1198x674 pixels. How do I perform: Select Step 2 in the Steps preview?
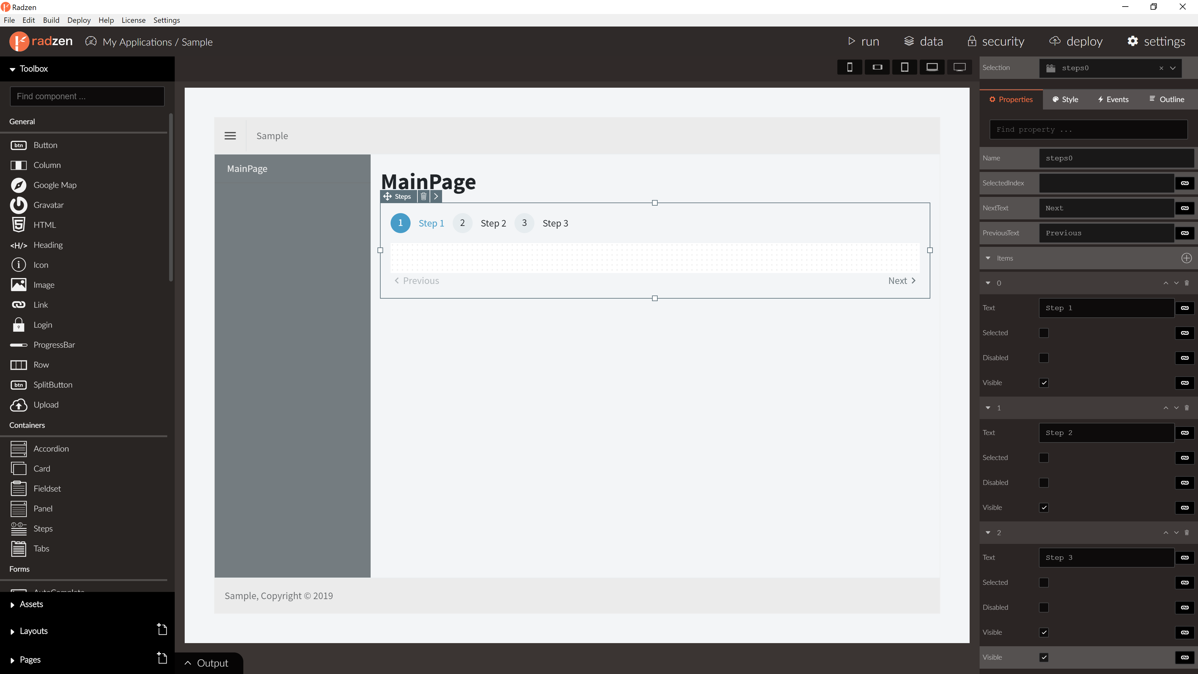coord(480,223)
